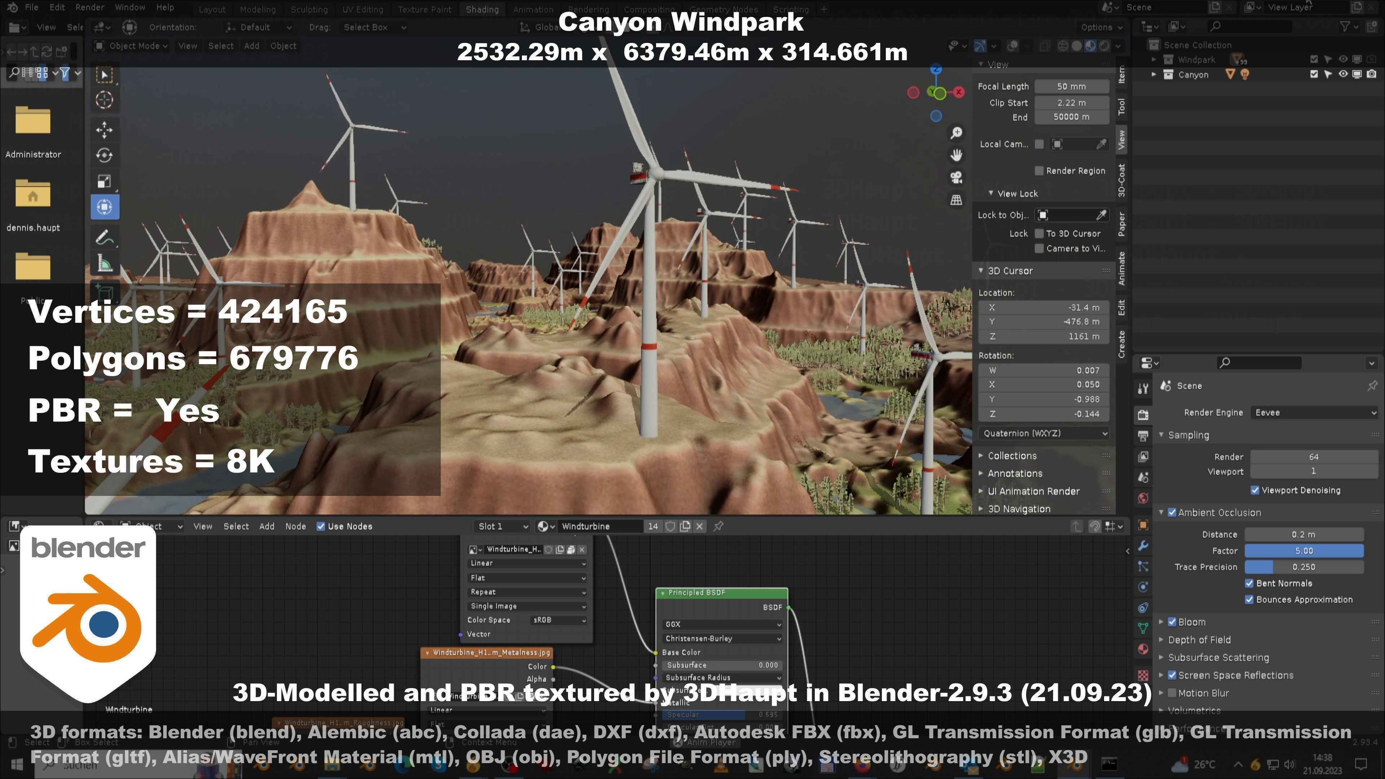Open the World properties globe icon
Viewport: 1385px width, 779px height.
click(x=1143, y=498)
